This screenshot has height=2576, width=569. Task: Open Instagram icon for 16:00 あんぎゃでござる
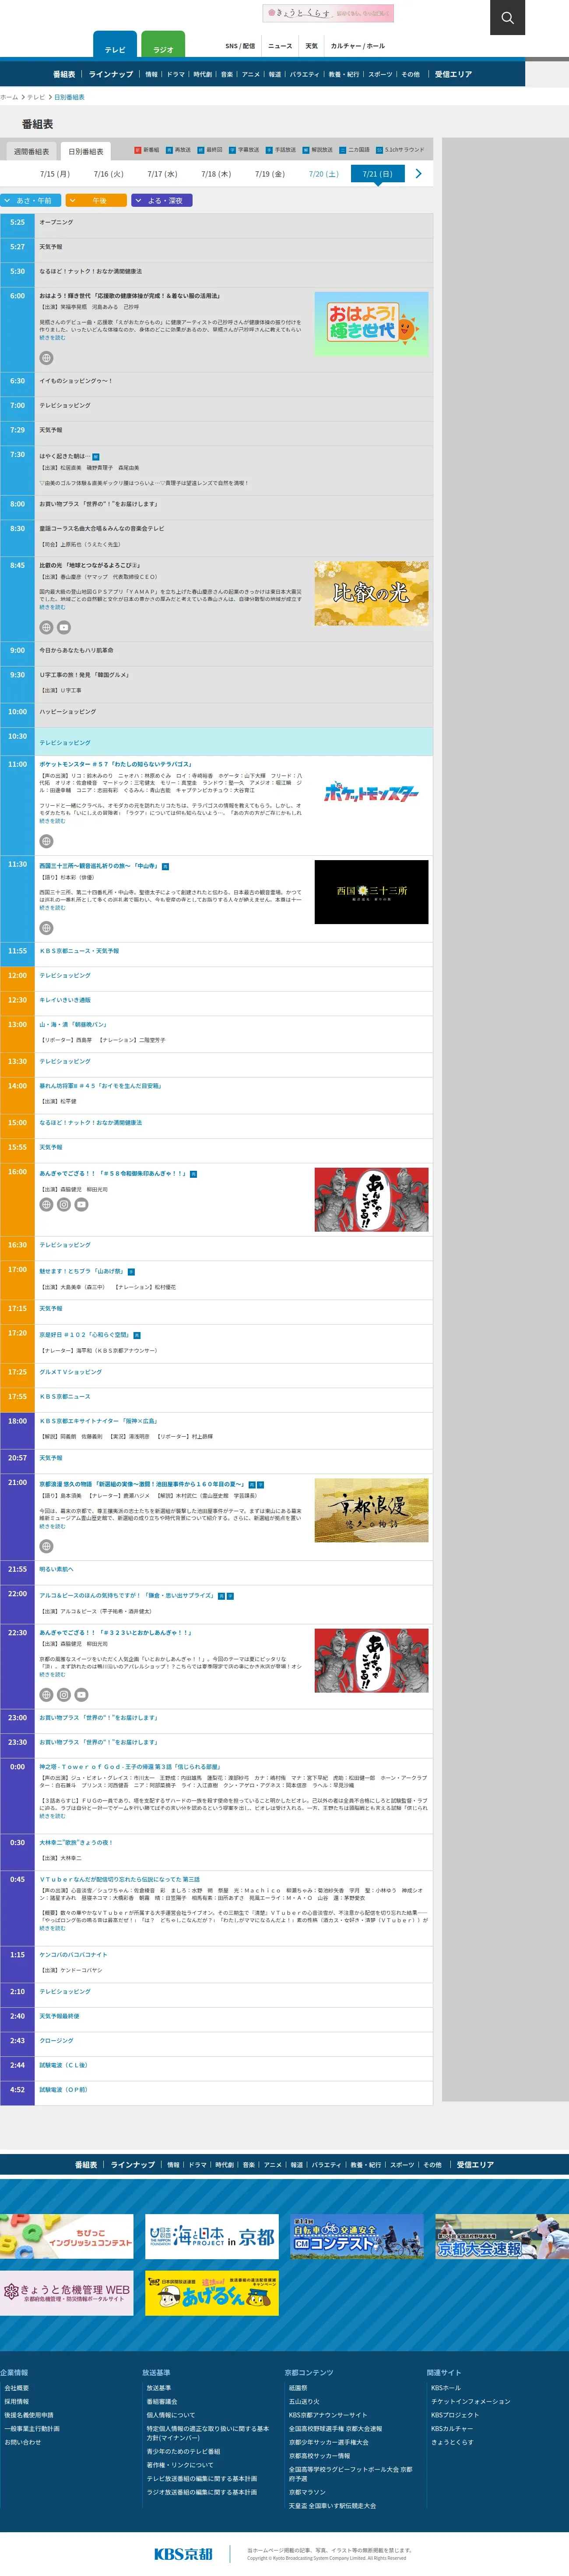64,1205
